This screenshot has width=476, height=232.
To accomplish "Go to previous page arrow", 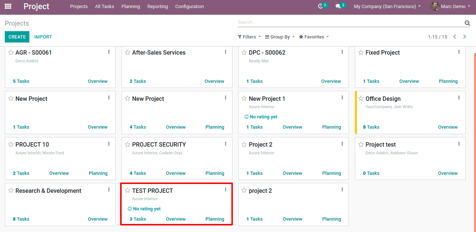I will [x=455, y=37].
